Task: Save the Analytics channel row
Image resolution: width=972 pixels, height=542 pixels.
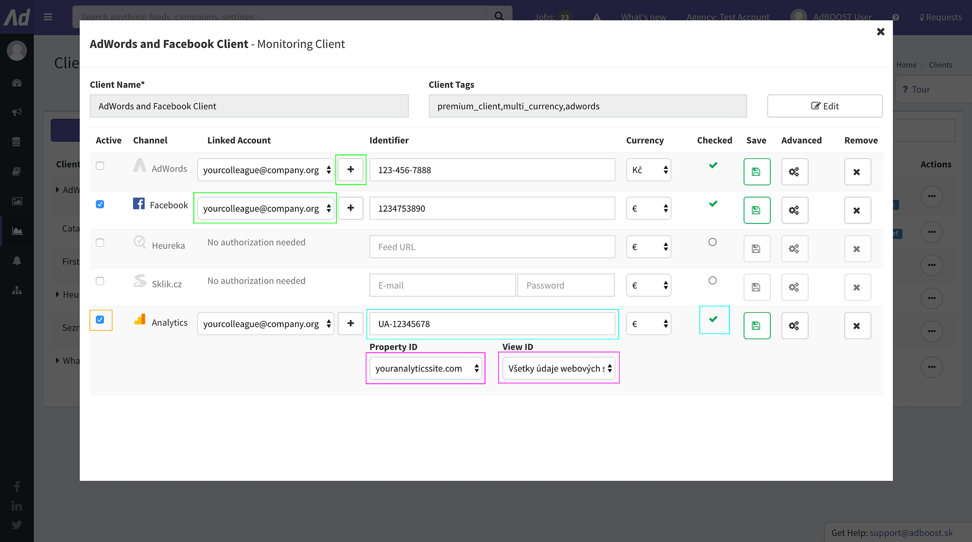Action: (x=756, y=326)
